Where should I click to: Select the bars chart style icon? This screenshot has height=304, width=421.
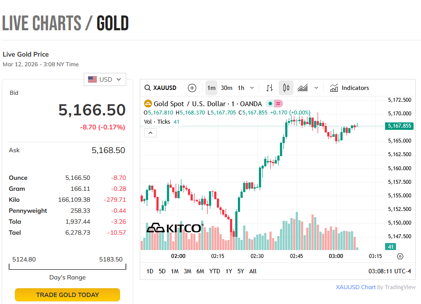[269, 88]
